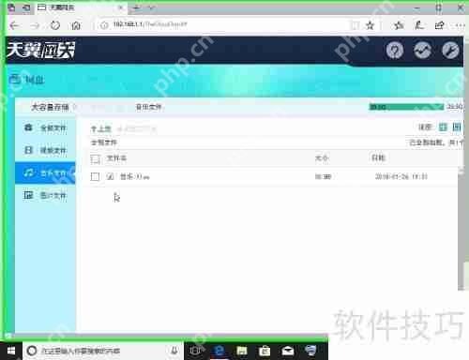Click the Cortana search box
The image size is (469, 360).
point(103,351)
